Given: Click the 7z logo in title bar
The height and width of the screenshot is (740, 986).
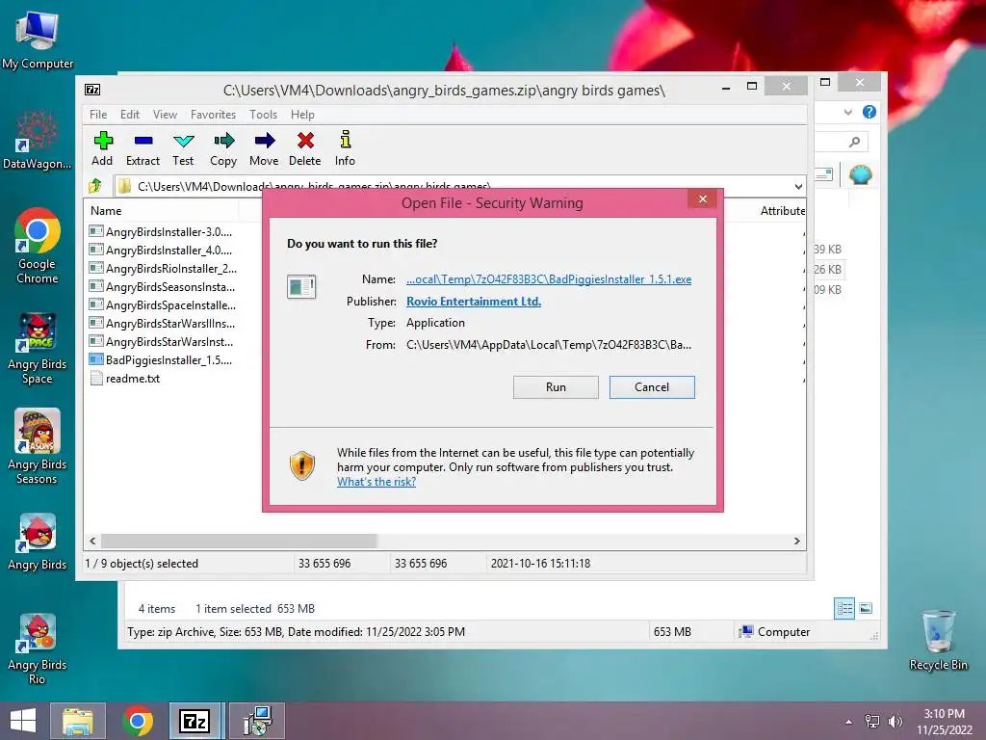Looking at the screenshot, I should [x=92, y=90].
